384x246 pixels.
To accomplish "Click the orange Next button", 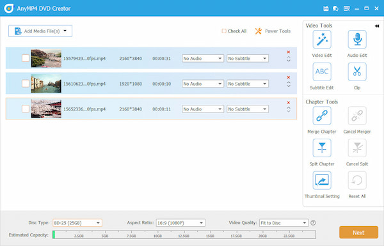I will [358, 233].
